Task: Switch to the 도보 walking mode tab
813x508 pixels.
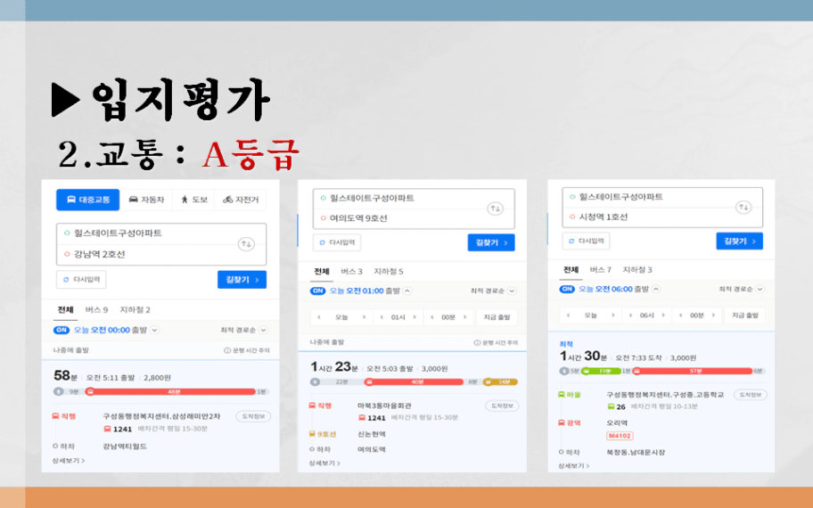Action: 194,200
